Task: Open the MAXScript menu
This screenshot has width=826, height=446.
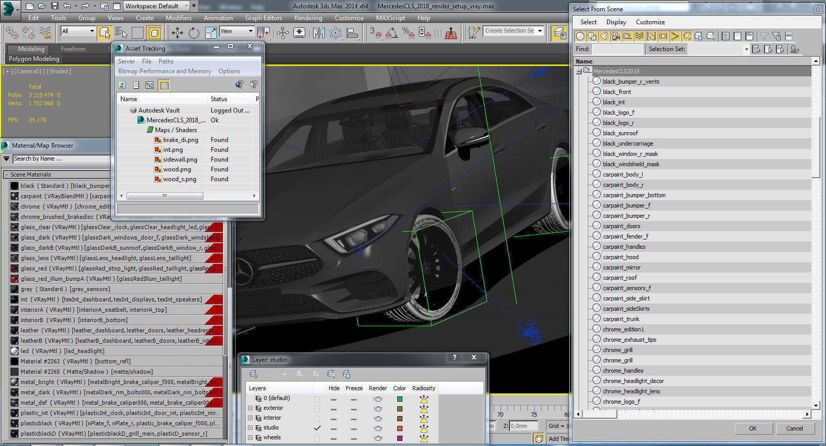Action: (391, 18)
